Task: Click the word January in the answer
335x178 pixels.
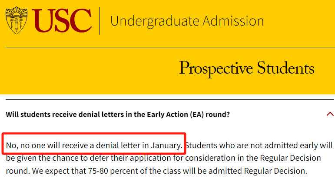Action: coord(166,145)
